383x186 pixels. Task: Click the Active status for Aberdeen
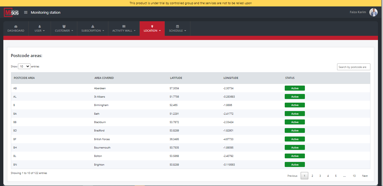tap(295, 88)
